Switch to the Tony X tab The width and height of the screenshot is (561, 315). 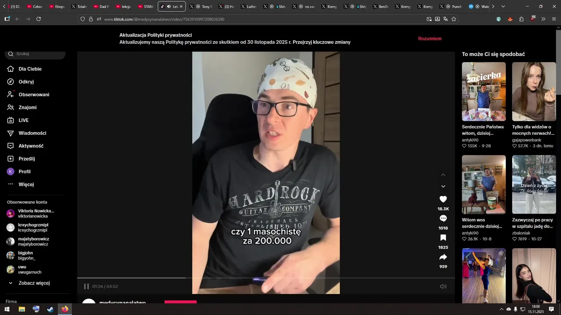tap(201, 7)
